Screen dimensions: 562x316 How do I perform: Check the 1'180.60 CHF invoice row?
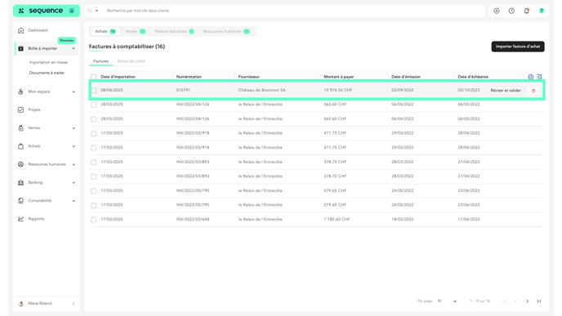point(94,220)
